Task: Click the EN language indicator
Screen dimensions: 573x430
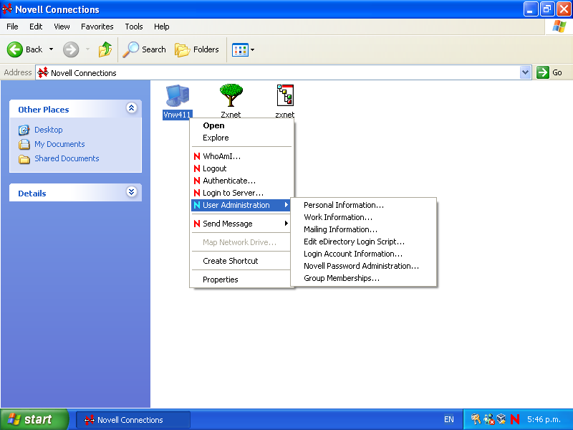Action: click(449, 419)
